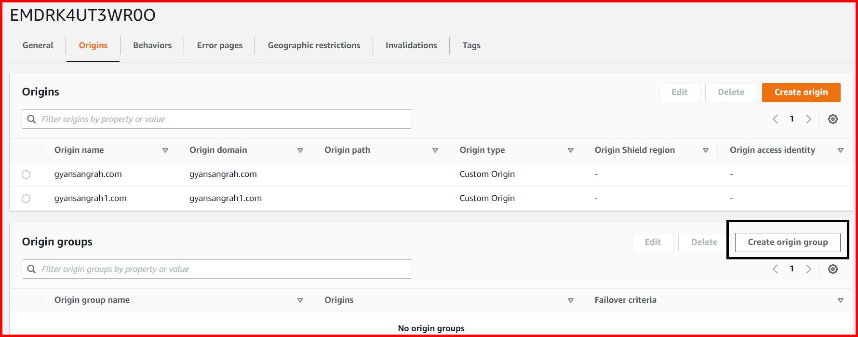
Task: Click the distribution ID EMDRK4UT3WR0O heading
Action: click(82, 15)
